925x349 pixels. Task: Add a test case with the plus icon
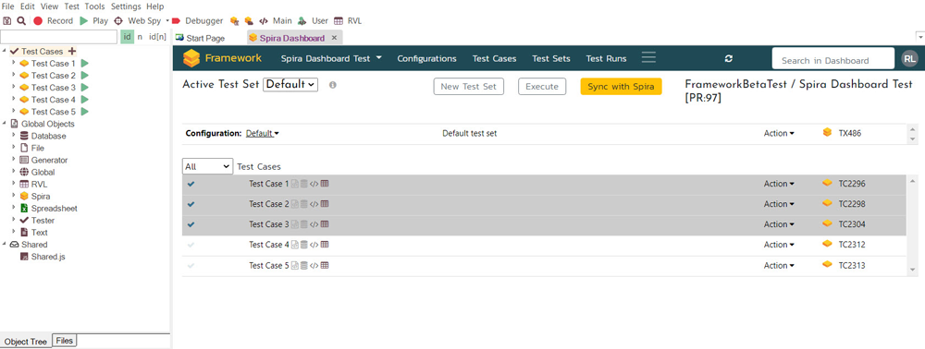coord(72,51)
